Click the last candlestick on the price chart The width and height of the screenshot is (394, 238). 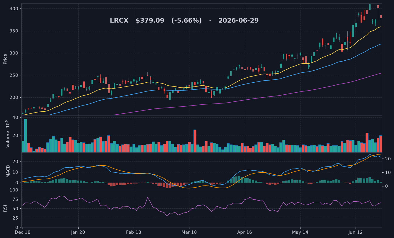[x=381, y=17]
